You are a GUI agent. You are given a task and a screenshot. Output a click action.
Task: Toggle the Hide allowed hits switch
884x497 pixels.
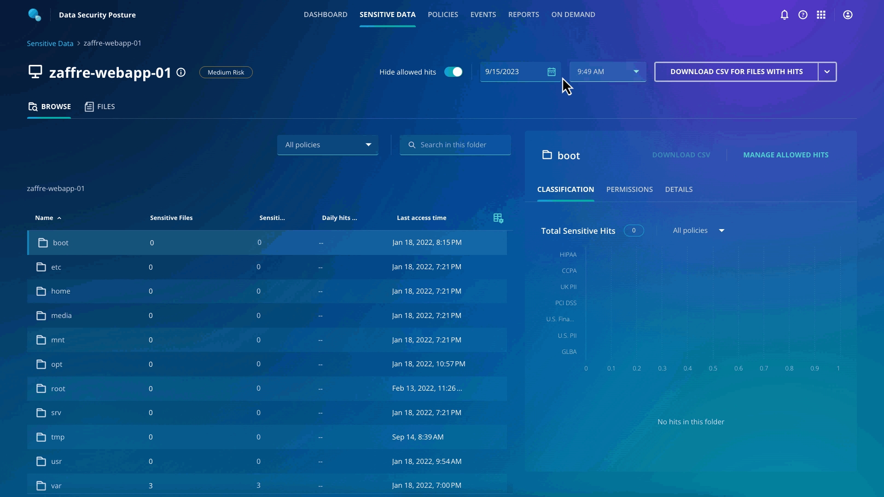[x=453, y=72]
